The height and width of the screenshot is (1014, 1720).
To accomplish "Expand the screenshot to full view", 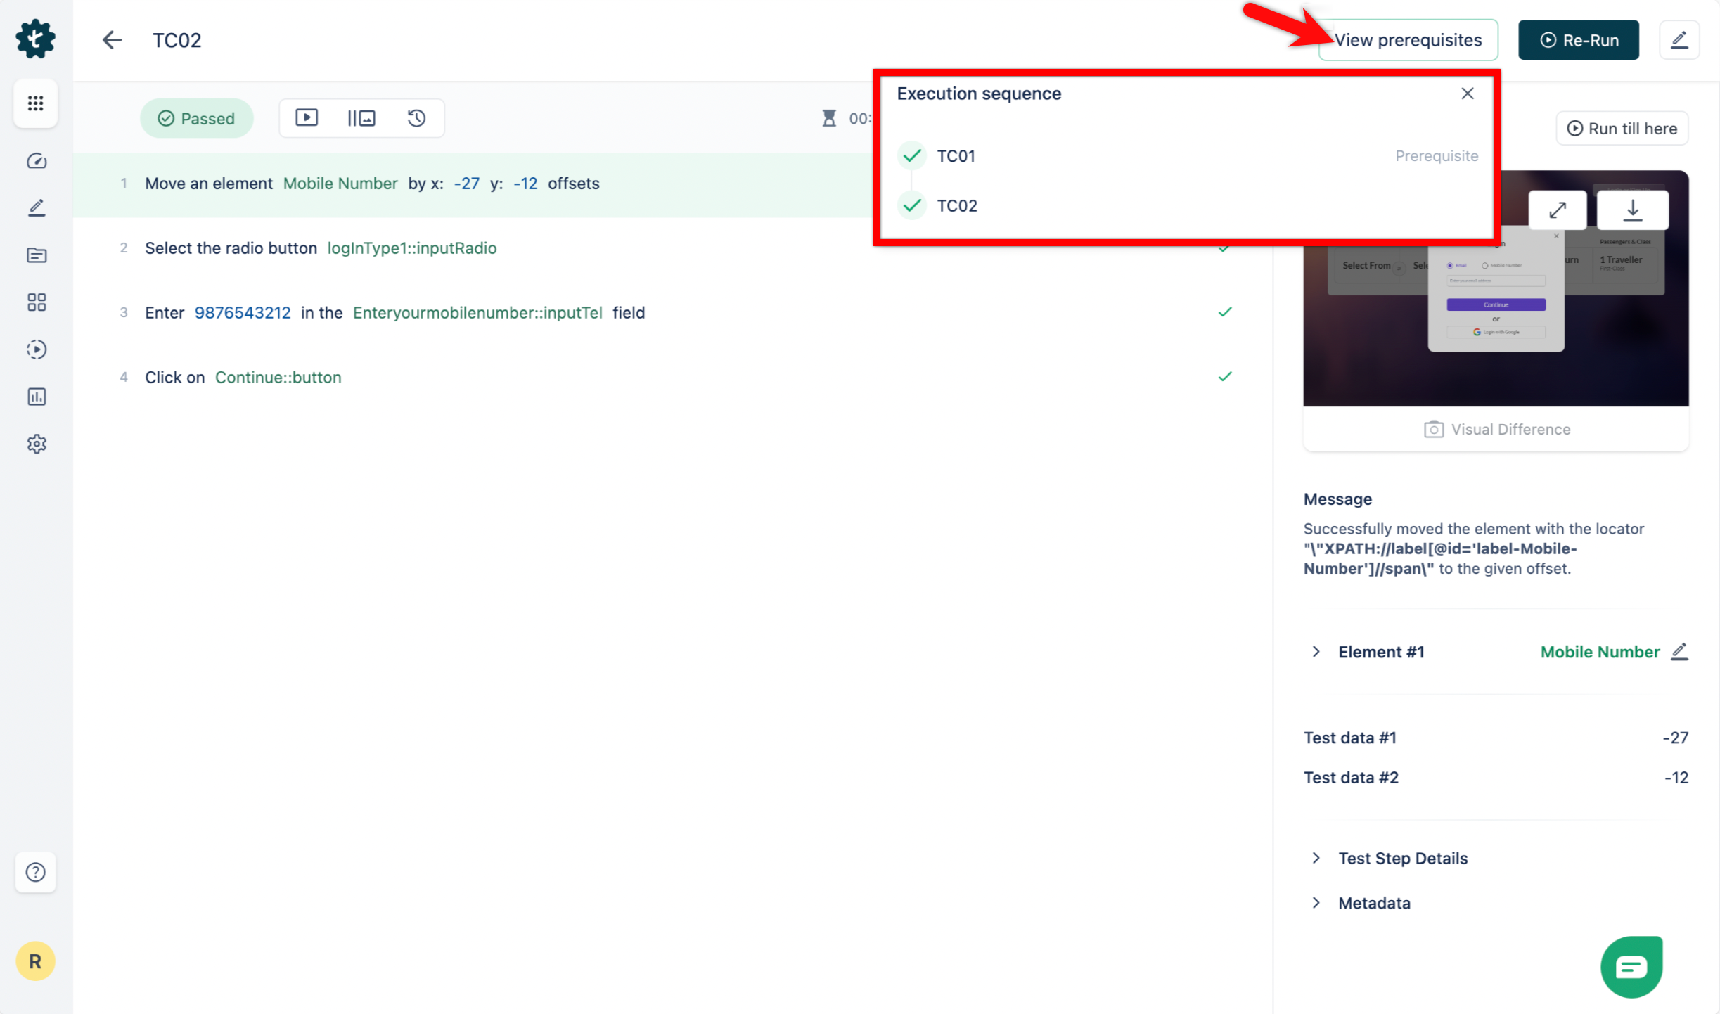I will [x=1557, y=210].
